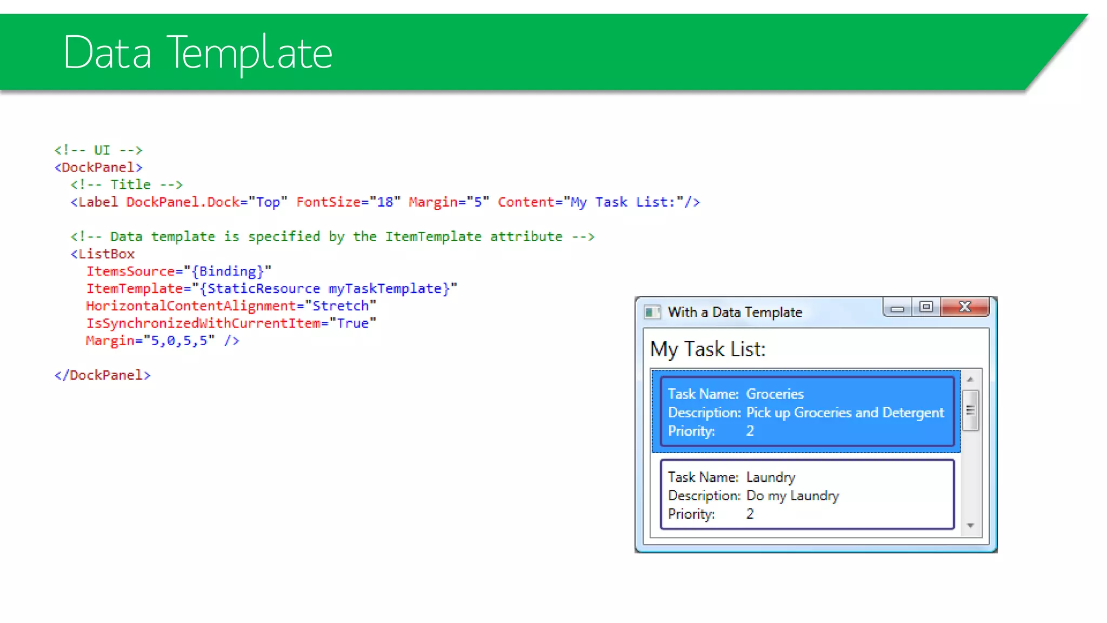Click the With a Data Template title text
This screenshot has height=623, width=1107.
tap(735, 313)
